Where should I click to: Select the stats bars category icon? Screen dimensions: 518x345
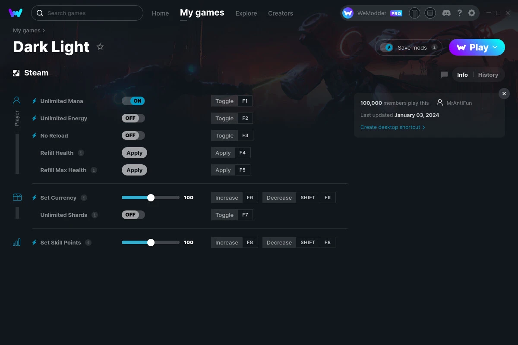tap(17, 242)
